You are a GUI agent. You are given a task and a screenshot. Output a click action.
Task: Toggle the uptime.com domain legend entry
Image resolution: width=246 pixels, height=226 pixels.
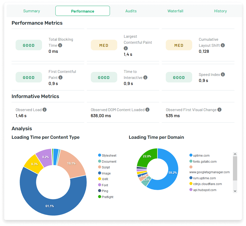coord(199,155)
